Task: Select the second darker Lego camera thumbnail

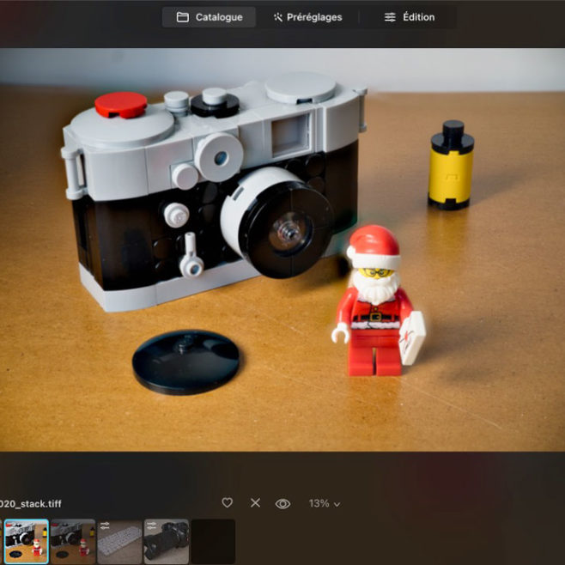Action: [x=73, y=542]
